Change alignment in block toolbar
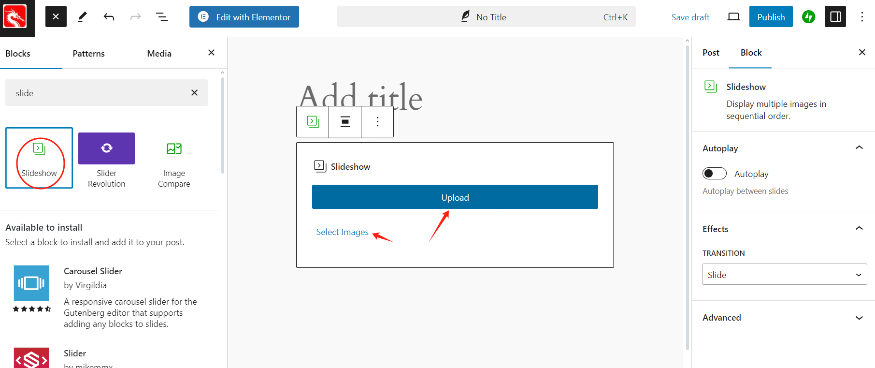Screen dimensions: 875x368 click(x=345, y=121)
